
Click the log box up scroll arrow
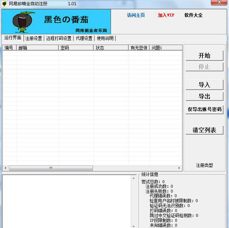tap(134, 178)
